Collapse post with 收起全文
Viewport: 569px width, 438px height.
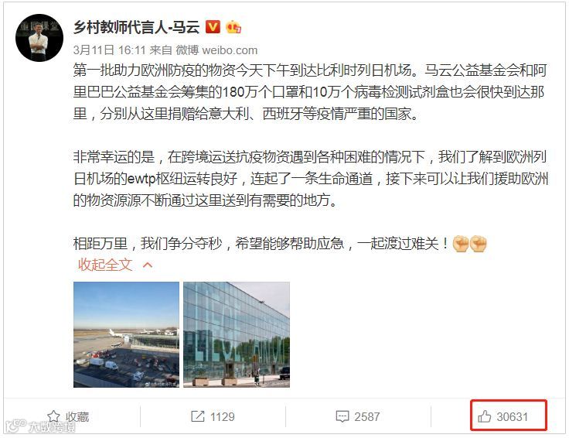pos(105,265)
